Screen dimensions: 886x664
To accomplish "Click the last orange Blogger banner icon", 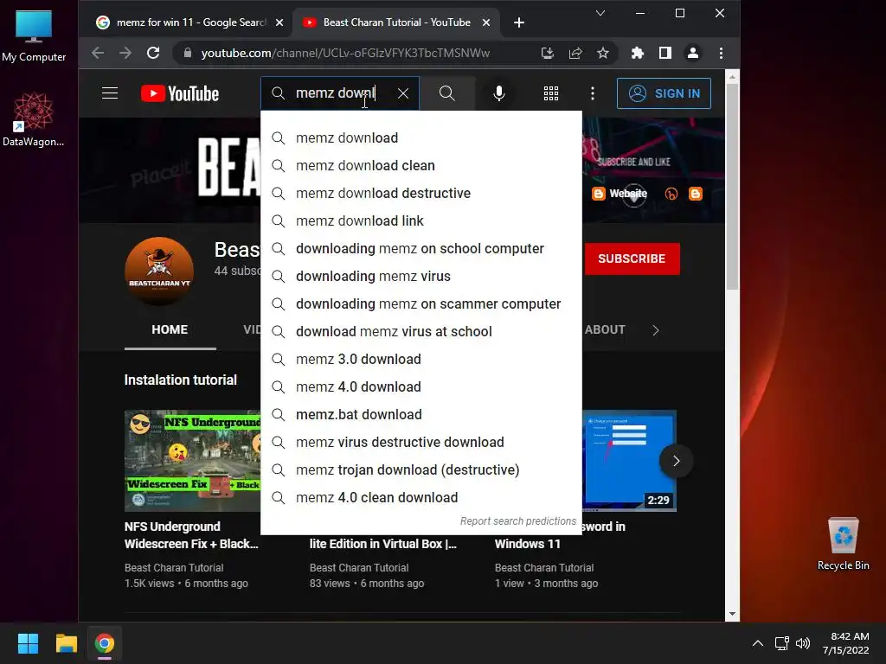I will tap(696, 194).
